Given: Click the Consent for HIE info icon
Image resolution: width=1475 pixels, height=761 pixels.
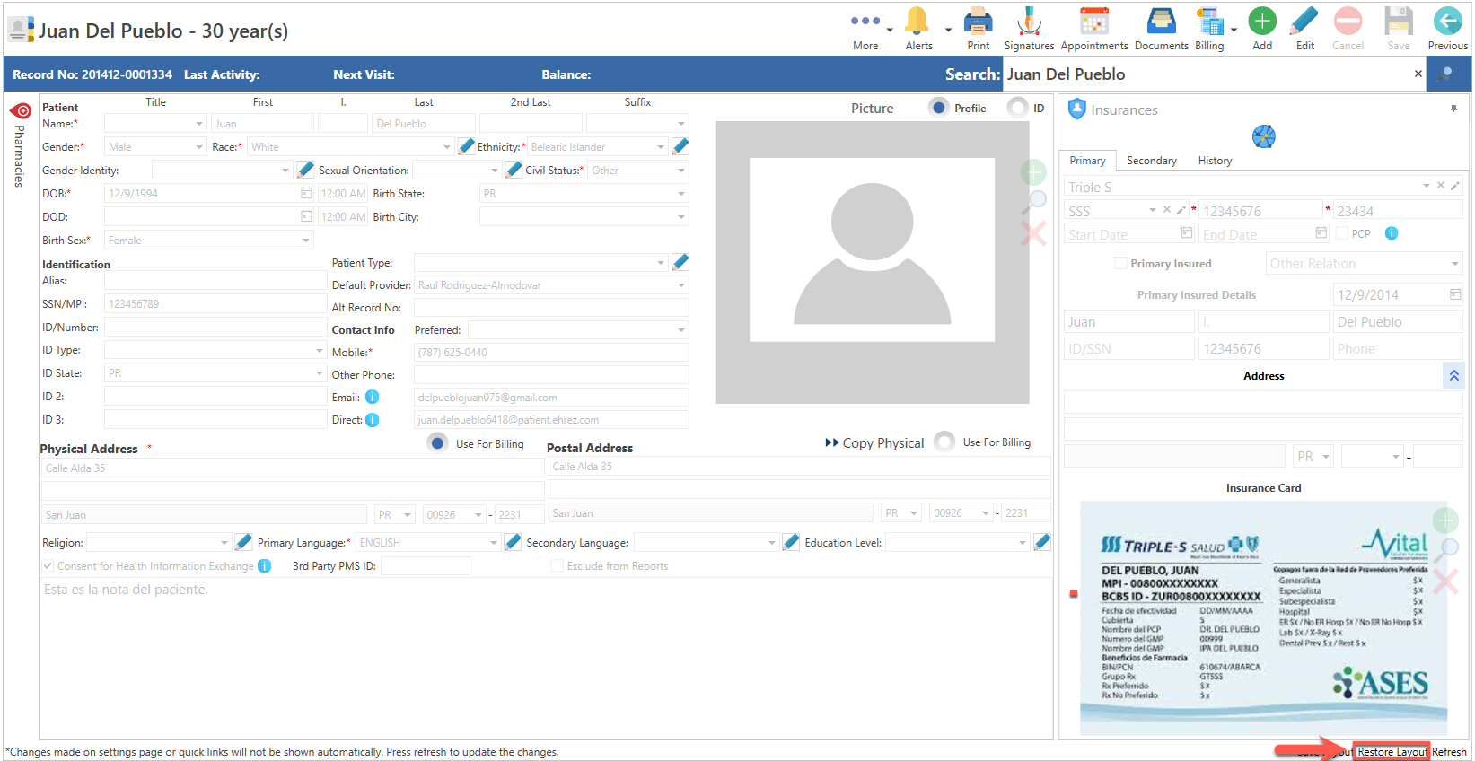Looking at the screenshot, I should (x=264, y=566).
